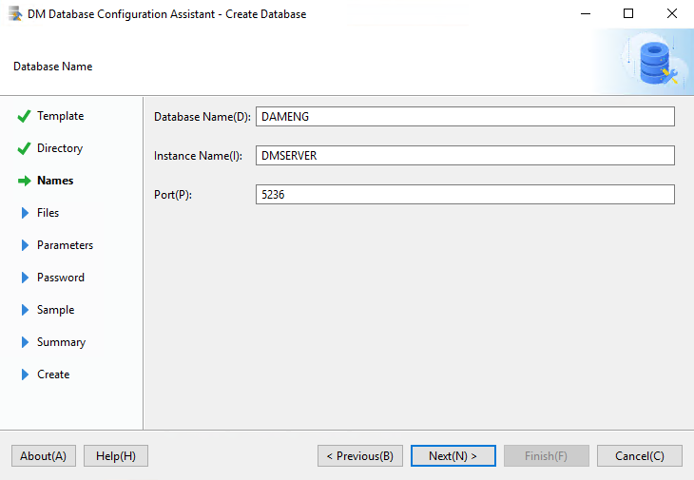The image size is (694, 480).
Task: Select the Parameters step
Action: pyautogui.click(x=65, y=245)
